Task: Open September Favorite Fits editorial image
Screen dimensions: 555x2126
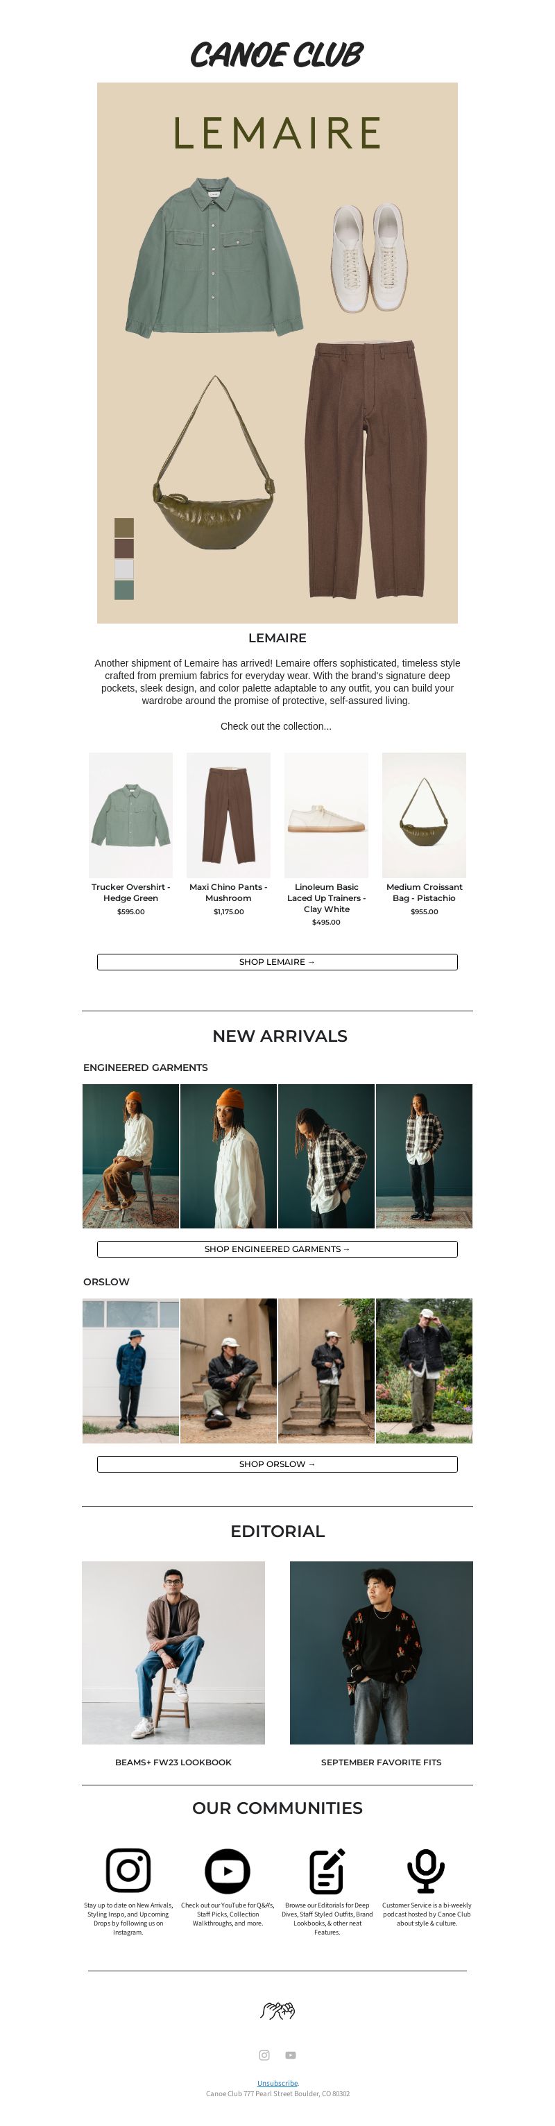Action: click(382, 1652)
